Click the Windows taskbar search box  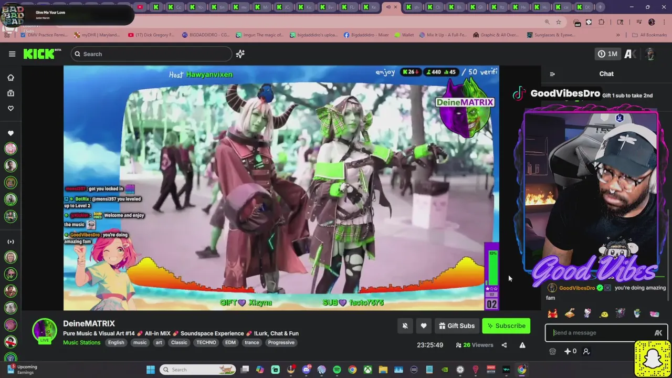pos(197,370)
